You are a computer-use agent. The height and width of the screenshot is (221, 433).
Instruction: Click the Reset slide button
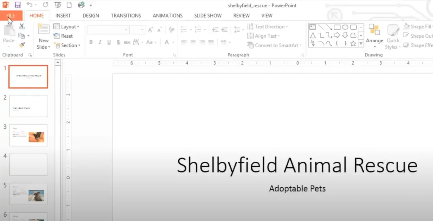pyautogui.click(x=64, y=36)
